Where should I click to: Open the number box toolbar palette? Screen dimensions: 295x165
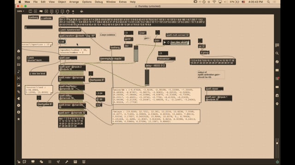(x=57, y=11)
